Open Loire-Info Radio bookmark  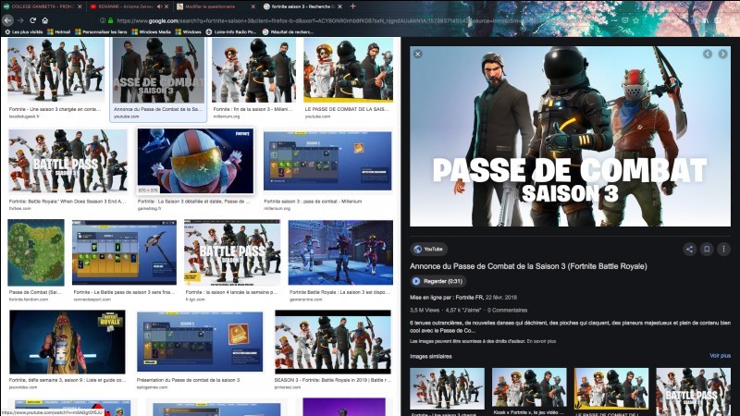pyautogui.click(x=231, y=32)
